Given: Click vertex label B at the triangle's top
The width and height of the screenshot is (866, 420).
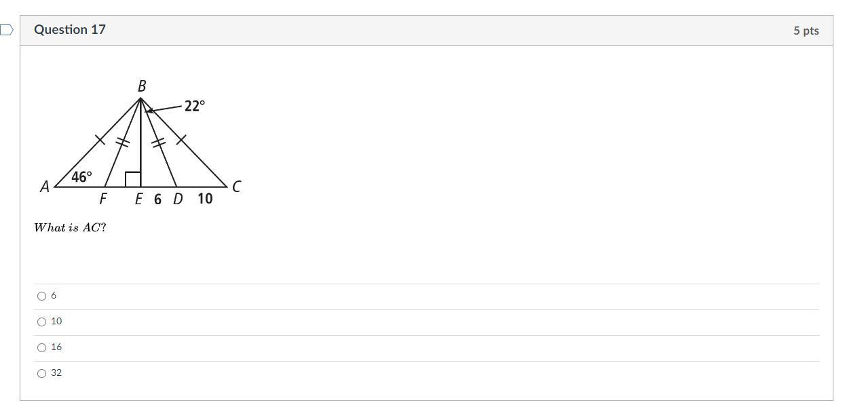Looking at the screenshot, I should pyautogui.click(x=142, y=86).
